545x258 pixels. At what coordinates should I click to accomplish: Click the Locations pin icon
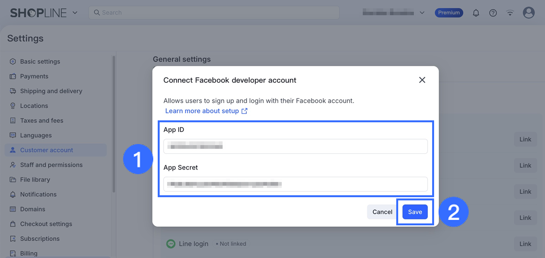(x=13, y=106)
